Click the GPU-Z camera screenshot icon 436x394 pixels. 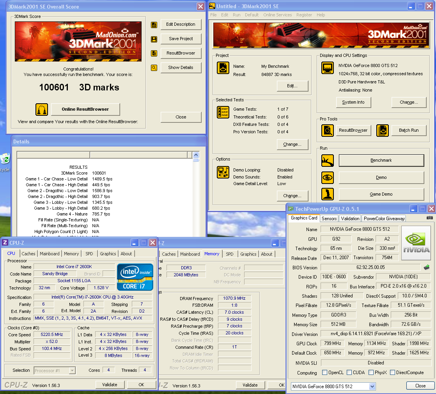[430, 218]
